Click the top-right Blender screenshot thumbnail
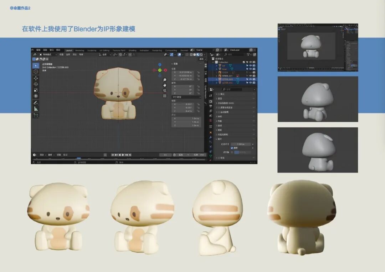The height and width of the screenshot is (272, 385). [x=318, y=47]
